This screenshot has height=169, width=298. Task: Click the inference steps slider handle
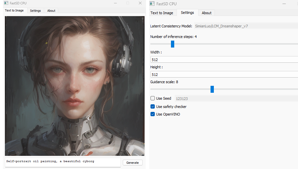172,44
